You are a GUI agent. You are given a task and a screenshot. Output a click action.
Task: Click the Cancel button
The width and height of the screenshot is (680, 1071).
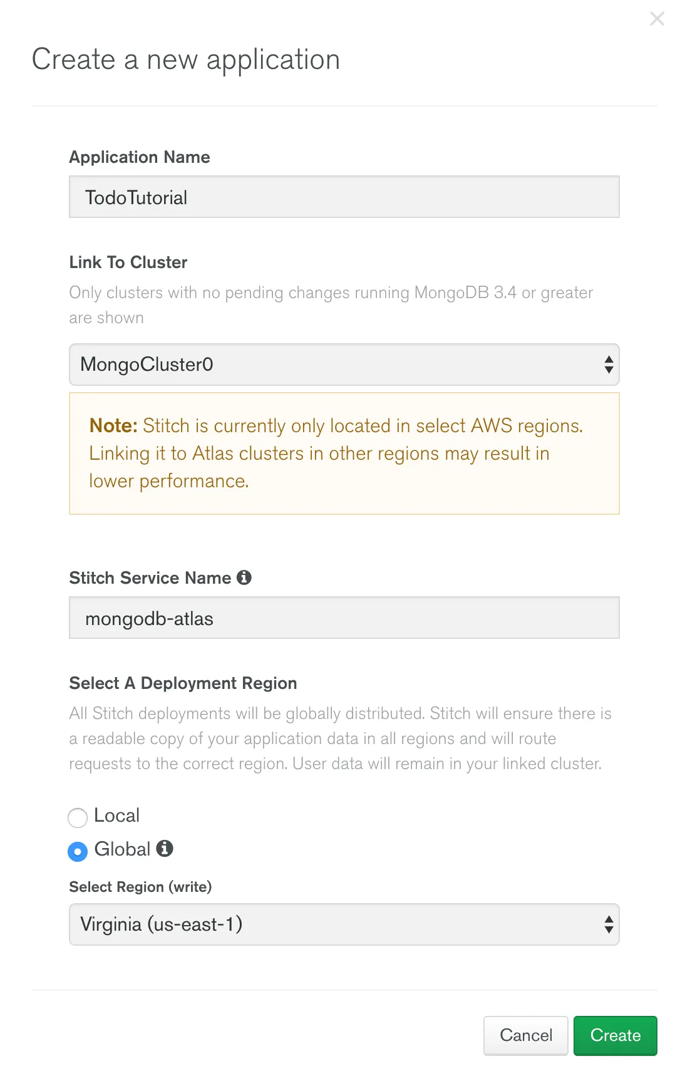[x=525, y=1035]
